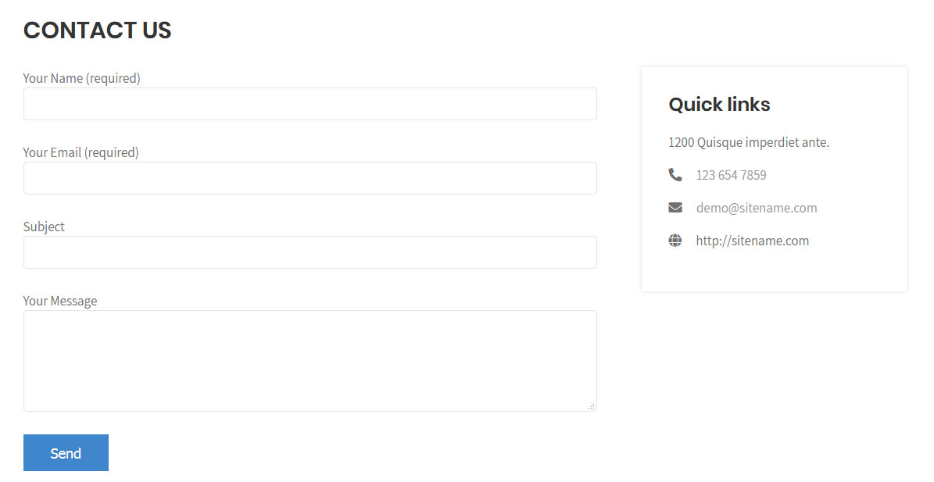Click the globe website icon
Screen dimensions: 934x482
click(x=675, y=241)
